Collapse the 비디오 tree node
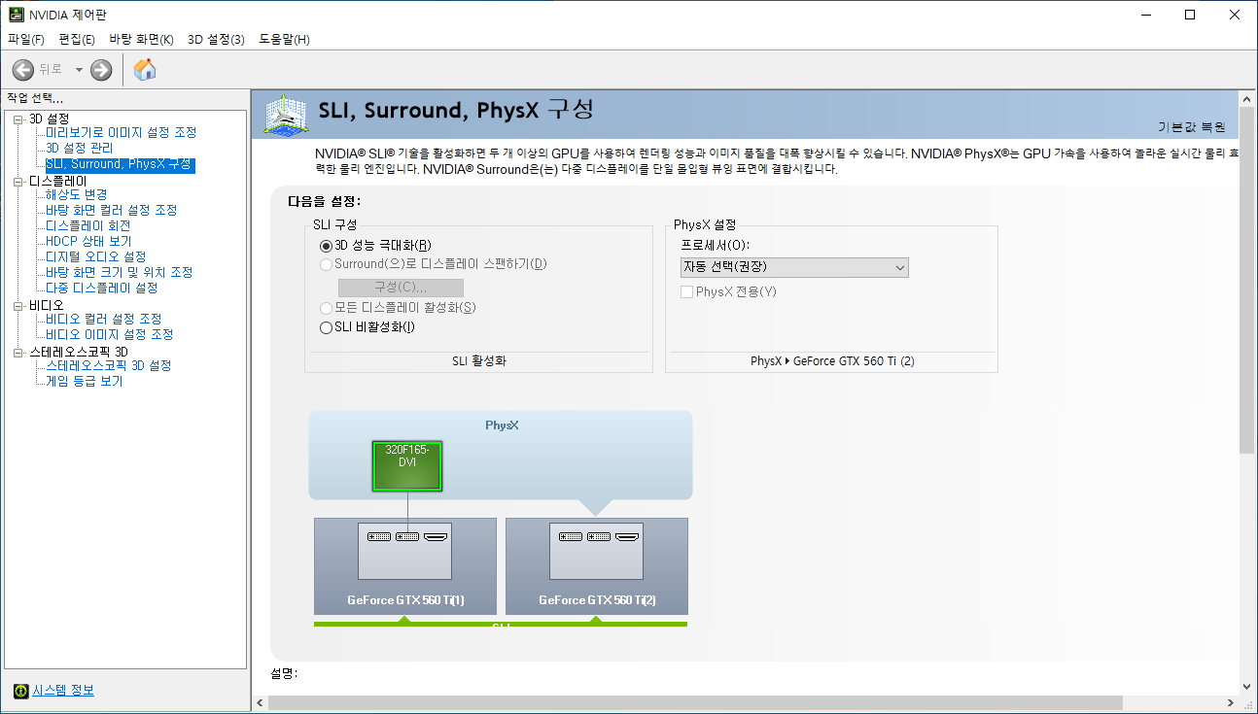The image size is (1258, 714). (18, 305)
